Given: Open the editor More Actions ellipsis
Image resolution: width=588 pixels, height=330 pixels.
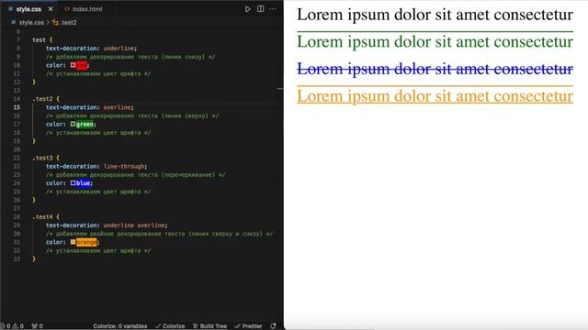Looking at the screenshot, I should pyautogui.click(x=273, y=9).
